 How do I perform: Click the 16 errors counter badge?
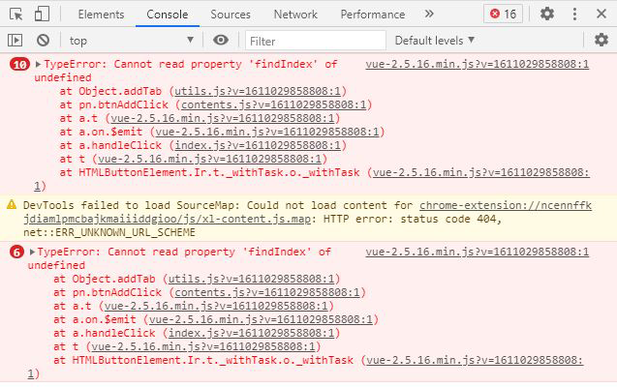pyautogui.click(x=503, y=15)
